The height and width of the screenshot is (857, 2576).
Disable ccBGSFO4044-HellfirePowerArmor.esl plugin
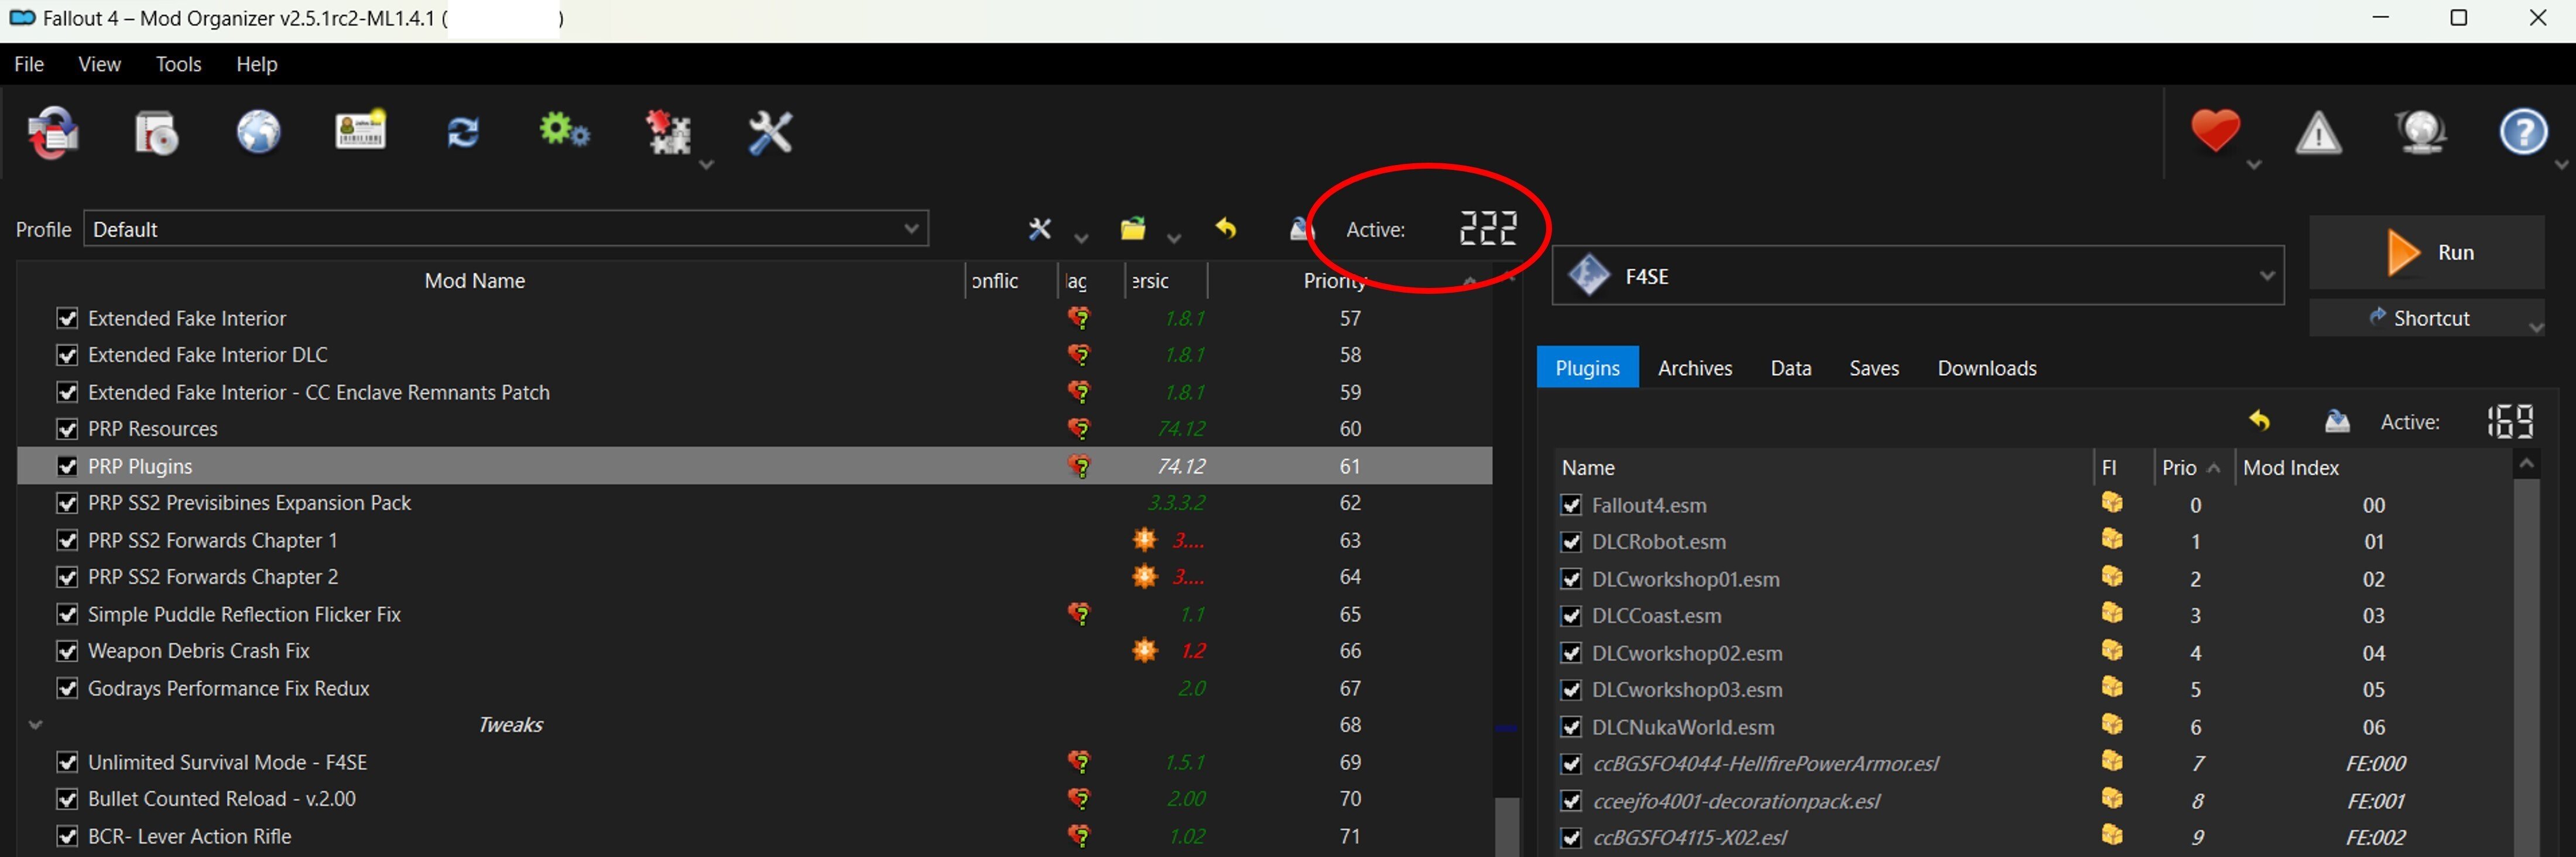[1571, 764]
